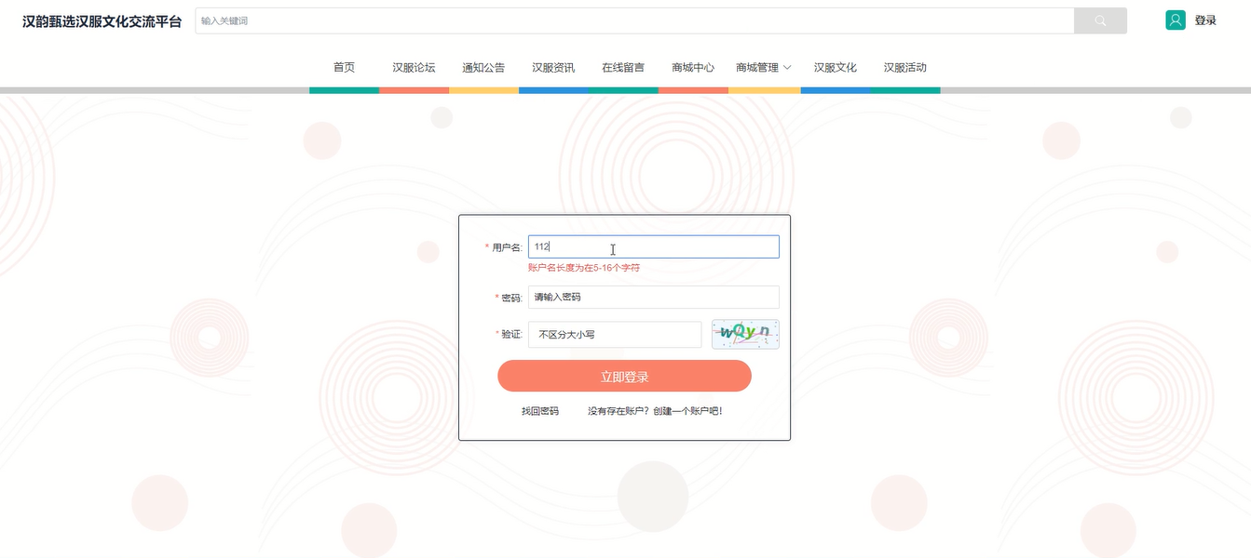Click the 请输入密码 password field
The image size is (1251, 558).
click(653, 296)
